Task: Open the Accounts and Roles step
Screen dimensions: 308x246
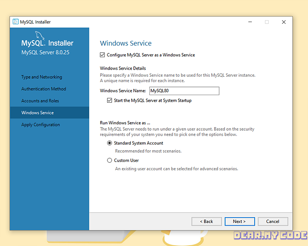Action: [x=40, y=101]
